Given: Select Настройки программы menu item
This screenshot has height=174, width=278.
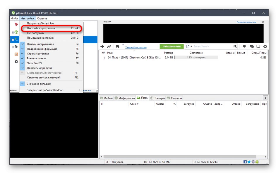Looking at the screenshot, I should 51,28.
